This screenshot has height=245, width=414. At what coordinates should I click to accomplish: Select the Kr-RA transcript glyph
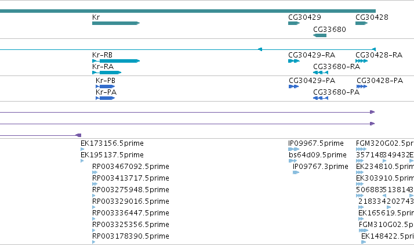107,73
